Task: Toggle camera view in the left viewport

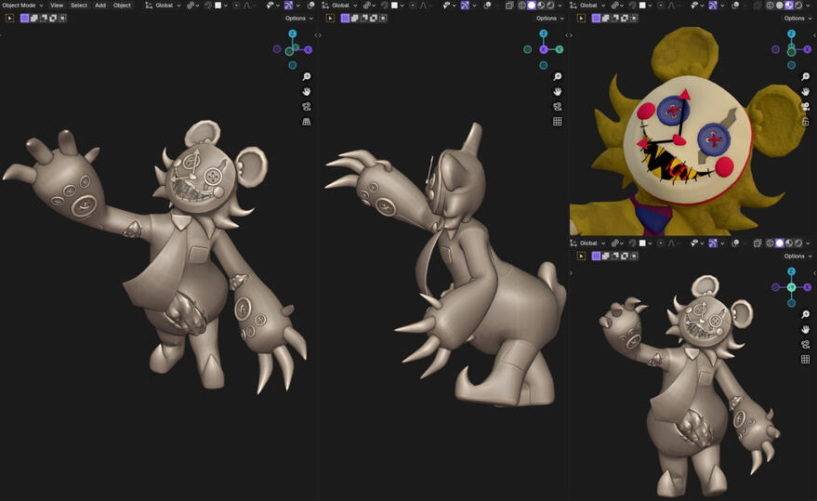Action: coord(306,107)
